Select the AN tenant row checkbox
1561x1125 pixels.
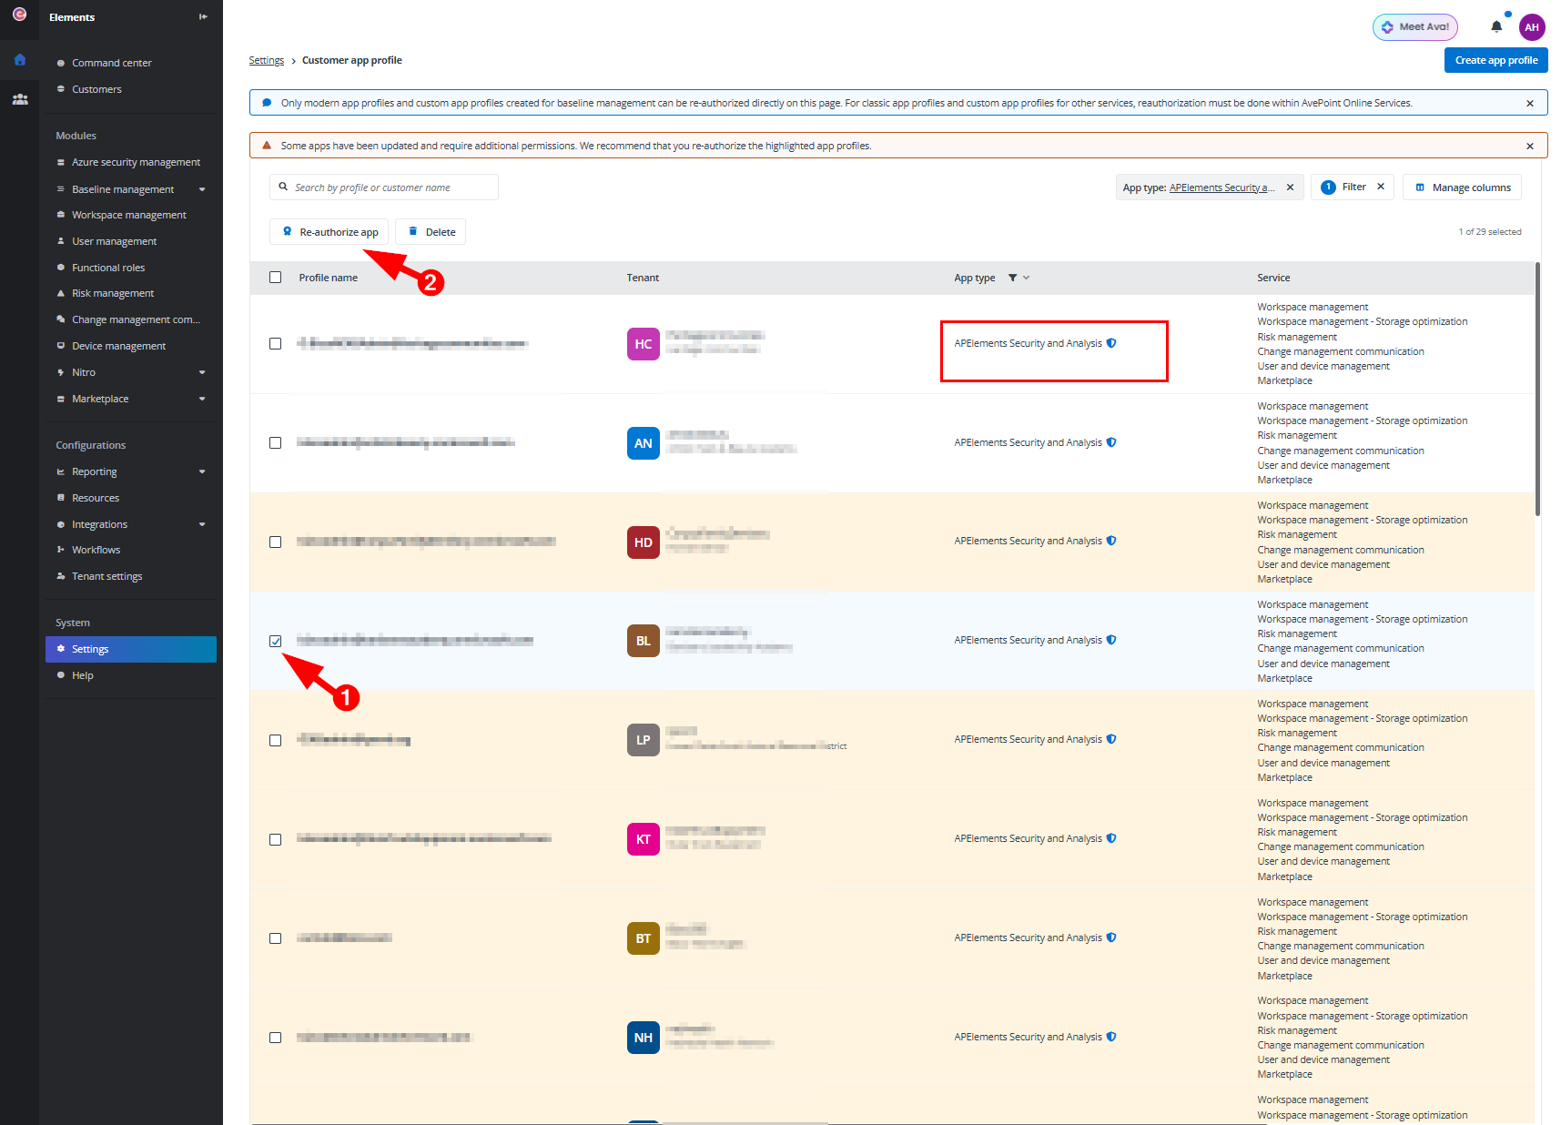276,443
